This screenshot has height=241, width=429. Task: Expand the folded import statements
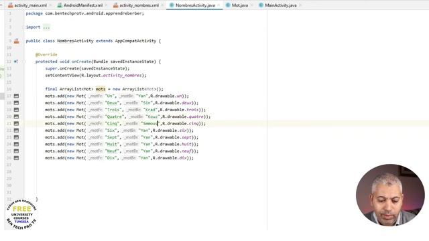[x=46, y=27]
